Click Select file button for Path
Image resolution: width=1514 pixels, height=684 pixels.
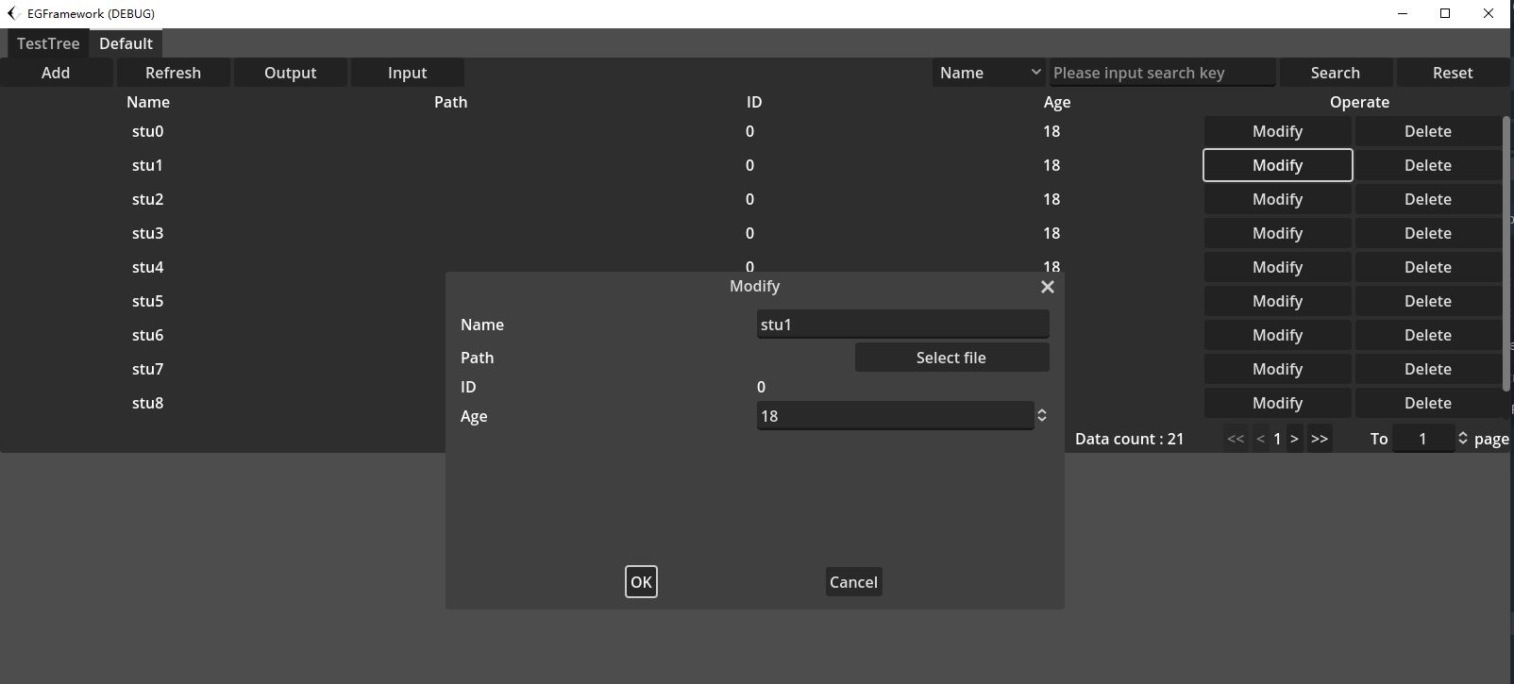coord(950,358)
